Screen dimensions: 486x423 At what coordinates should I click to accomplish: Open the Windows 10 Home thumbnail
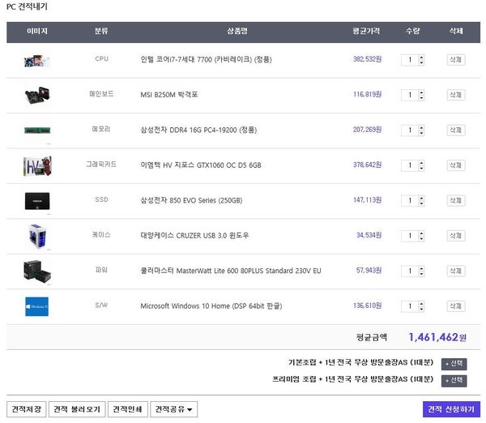click(x=37, y=306)
